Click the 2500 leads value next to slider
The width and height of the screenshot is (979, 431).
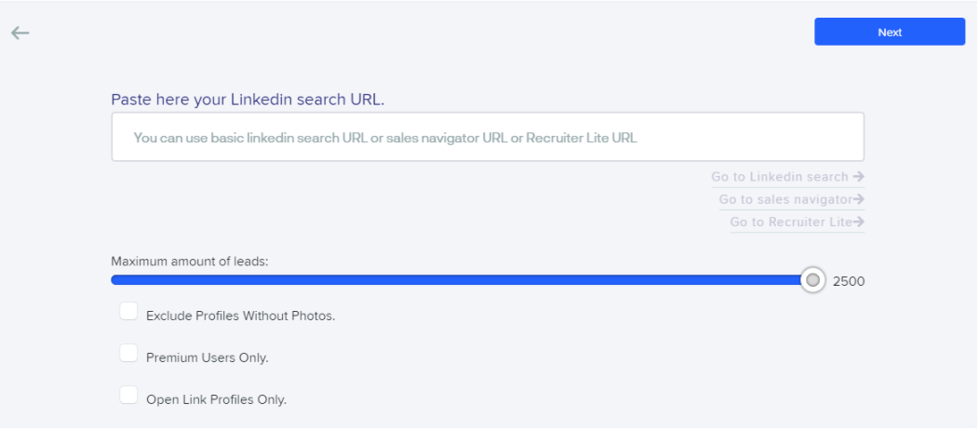tap(849, 281)
